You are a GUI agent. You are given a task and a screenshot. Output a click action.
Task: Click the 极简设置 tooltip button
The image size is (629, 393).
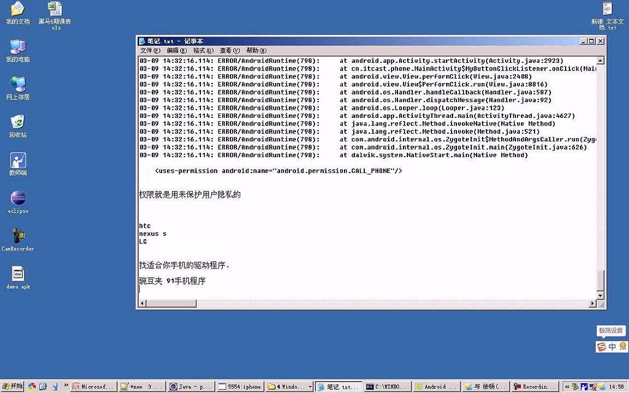[610, 330]
